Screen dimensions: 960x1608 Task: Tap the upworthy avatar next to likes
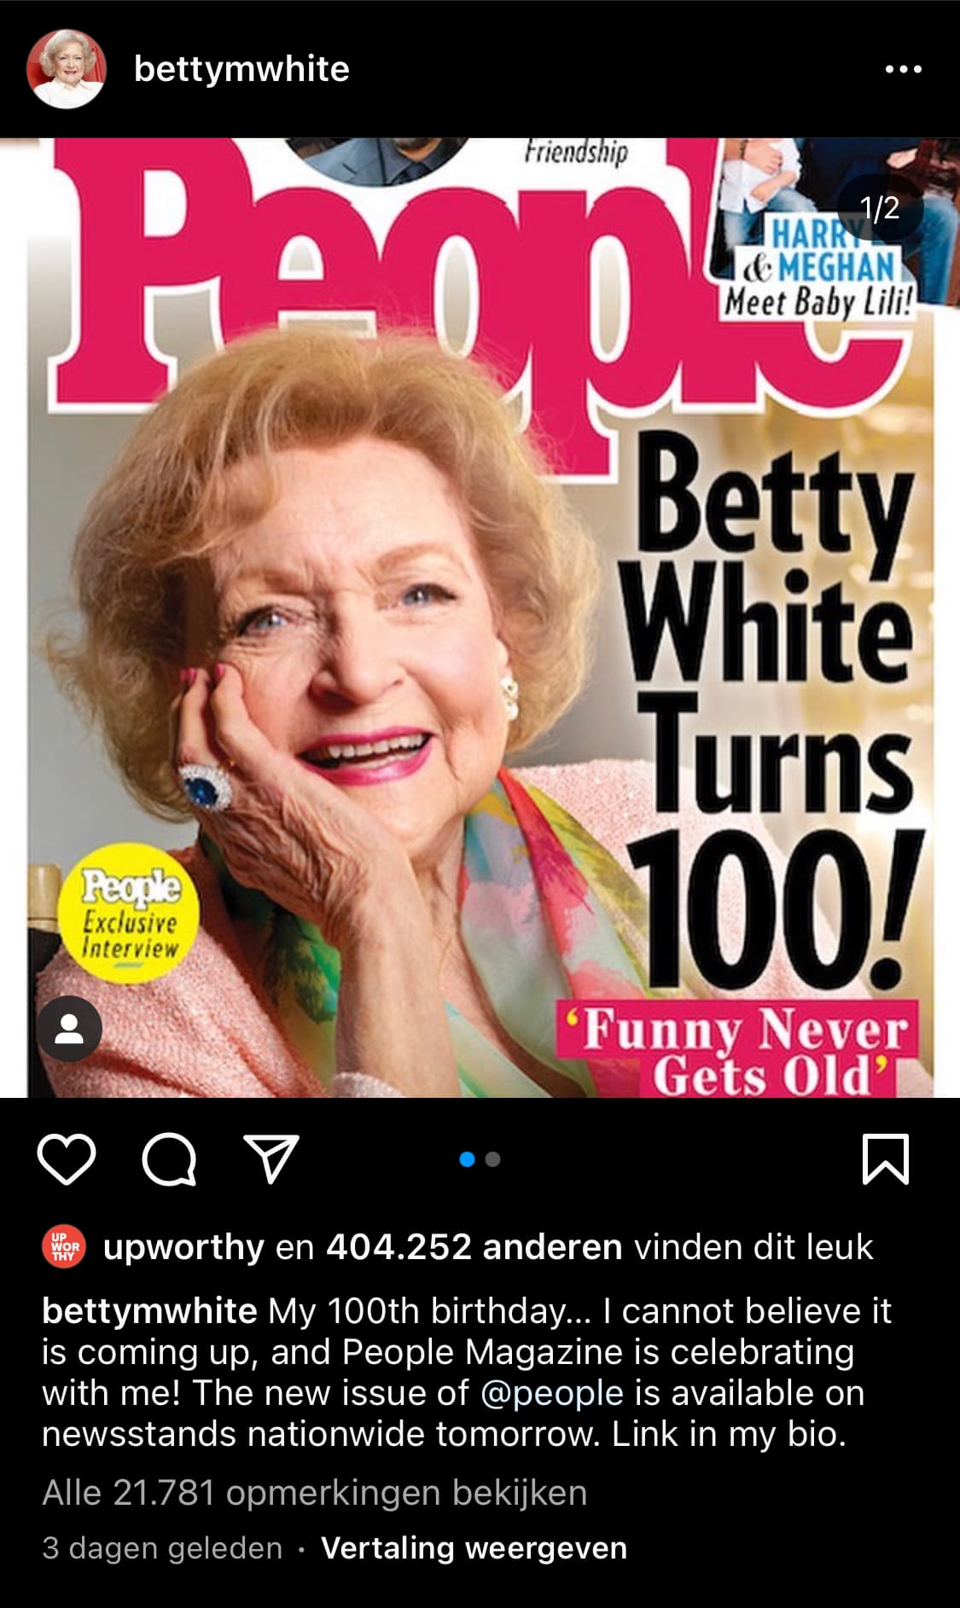pos(64,1248)
